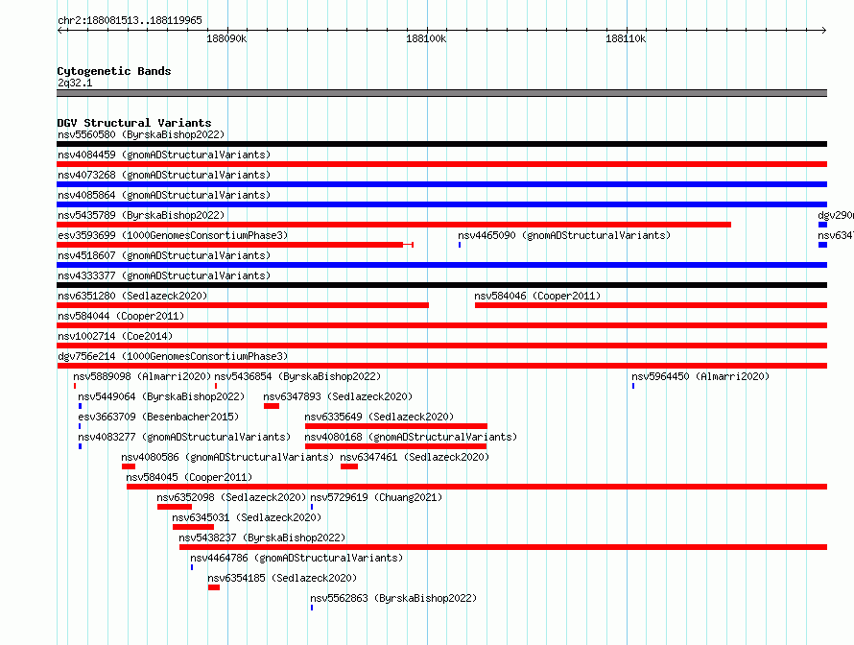Select the 2q32.1 cytogenetic band bar

coord(441,93)
